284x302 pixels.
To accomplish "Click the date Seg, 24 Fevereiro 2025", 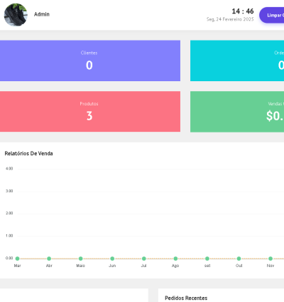I will pyautogui.click(x=230, y=19).
